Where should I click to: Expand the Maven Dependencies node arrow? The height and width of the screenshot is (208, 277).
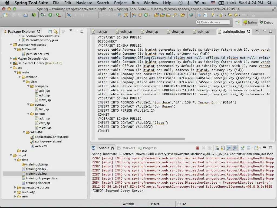[11, 58]
